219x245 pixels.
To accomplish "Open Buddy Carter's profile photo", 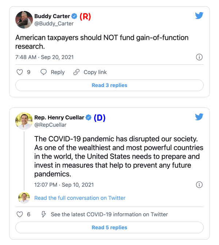I will pos(24,20).
